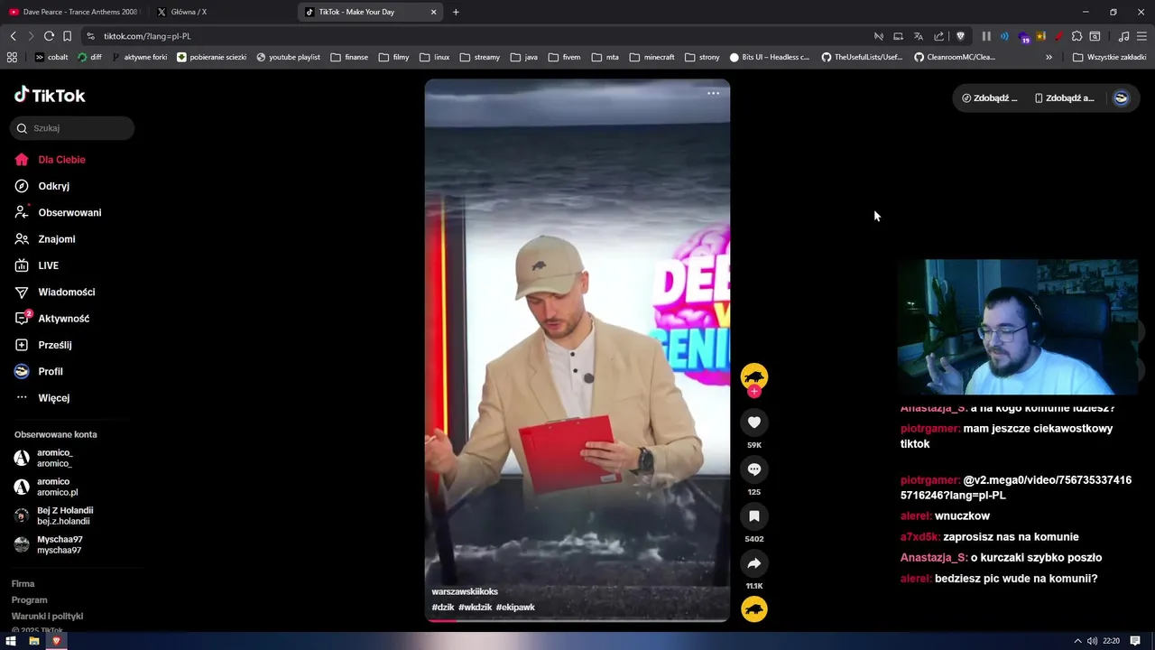Seek on the red video progress bar

coord(577,620)
